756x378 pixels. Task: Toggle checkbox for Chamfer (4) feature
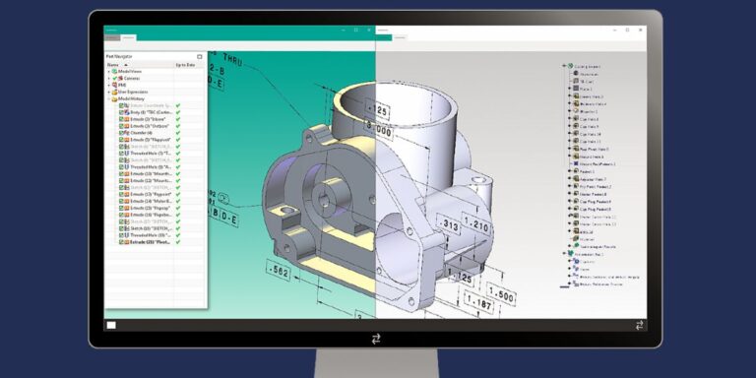(x=121, y=133)
